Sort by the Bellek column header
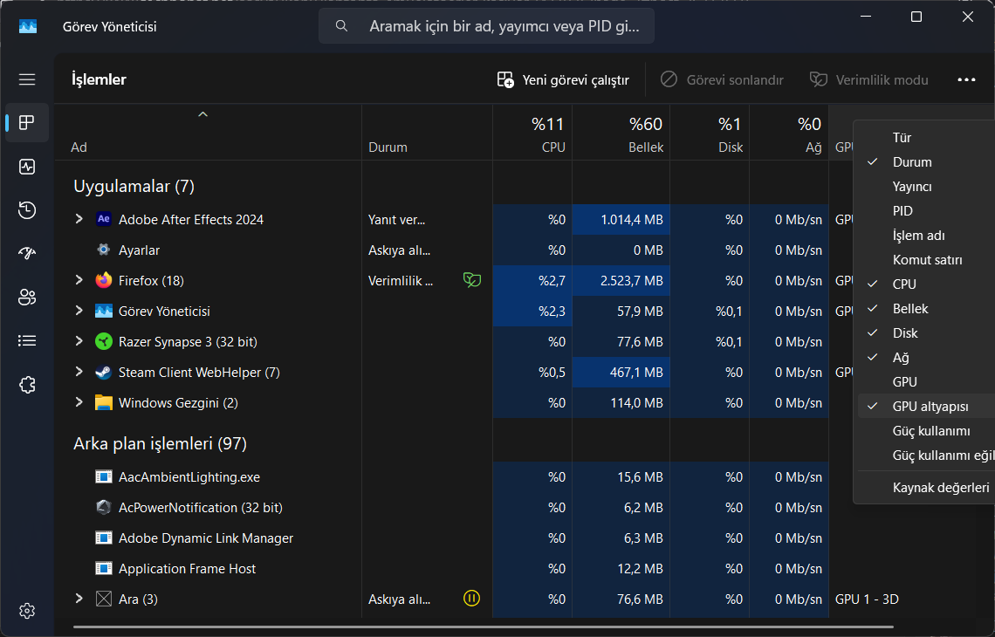This screenshot has height=637, width=995. point(621,133)
